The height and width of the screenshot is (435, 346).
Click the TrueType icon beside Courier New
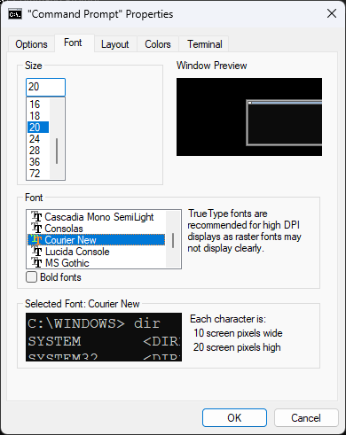pos(36,240)
